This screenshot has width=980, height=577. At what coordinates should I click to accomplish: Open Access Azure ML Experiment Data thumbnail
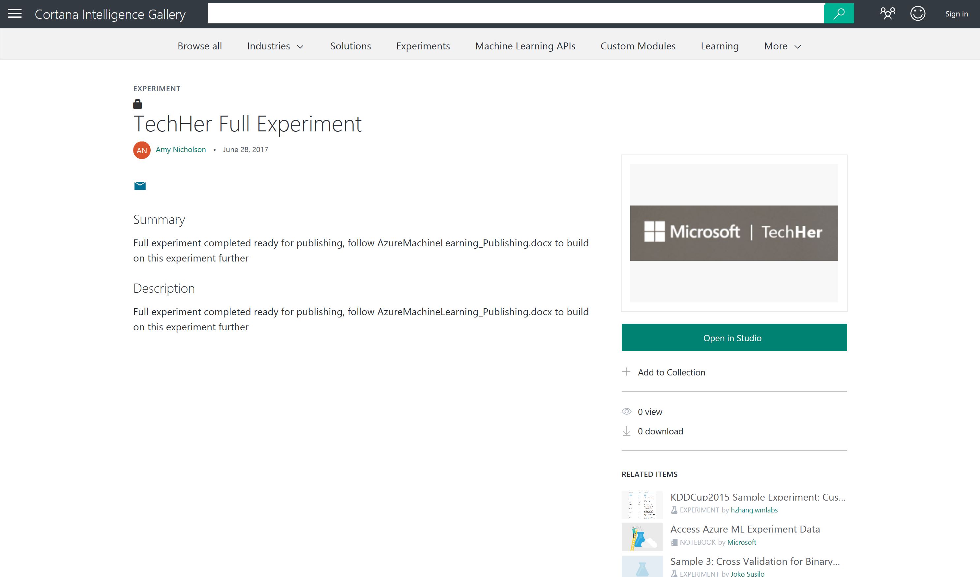tap(641, 537)
